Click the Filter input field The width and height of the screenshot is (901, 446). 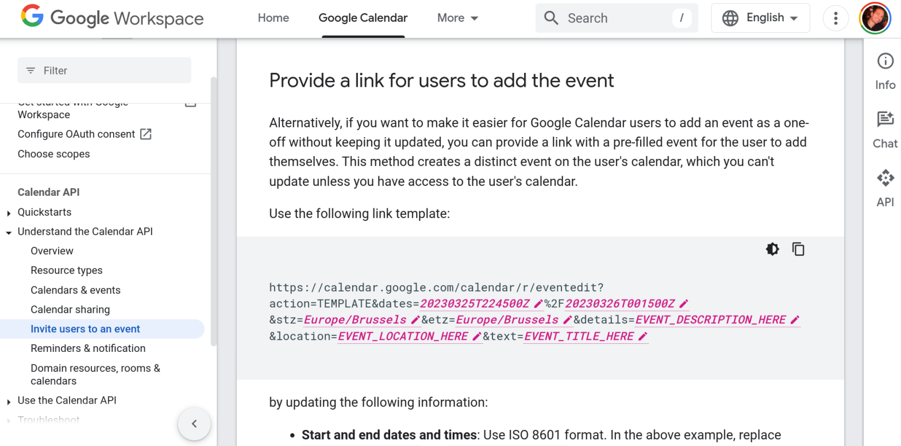pos(105,71)
